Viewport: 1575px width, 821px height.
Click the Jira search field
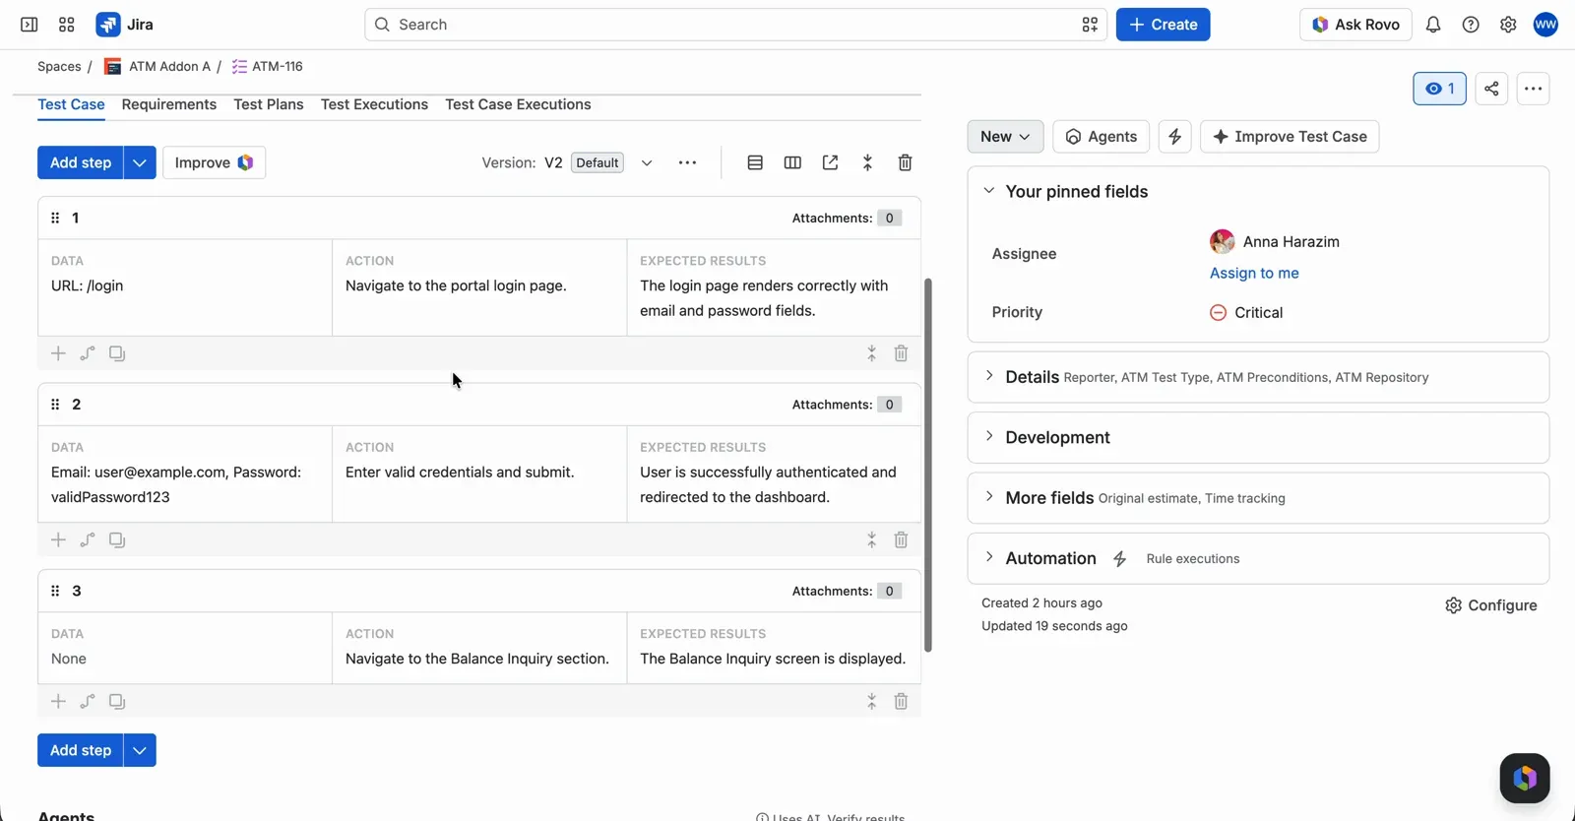pos(735,25)
